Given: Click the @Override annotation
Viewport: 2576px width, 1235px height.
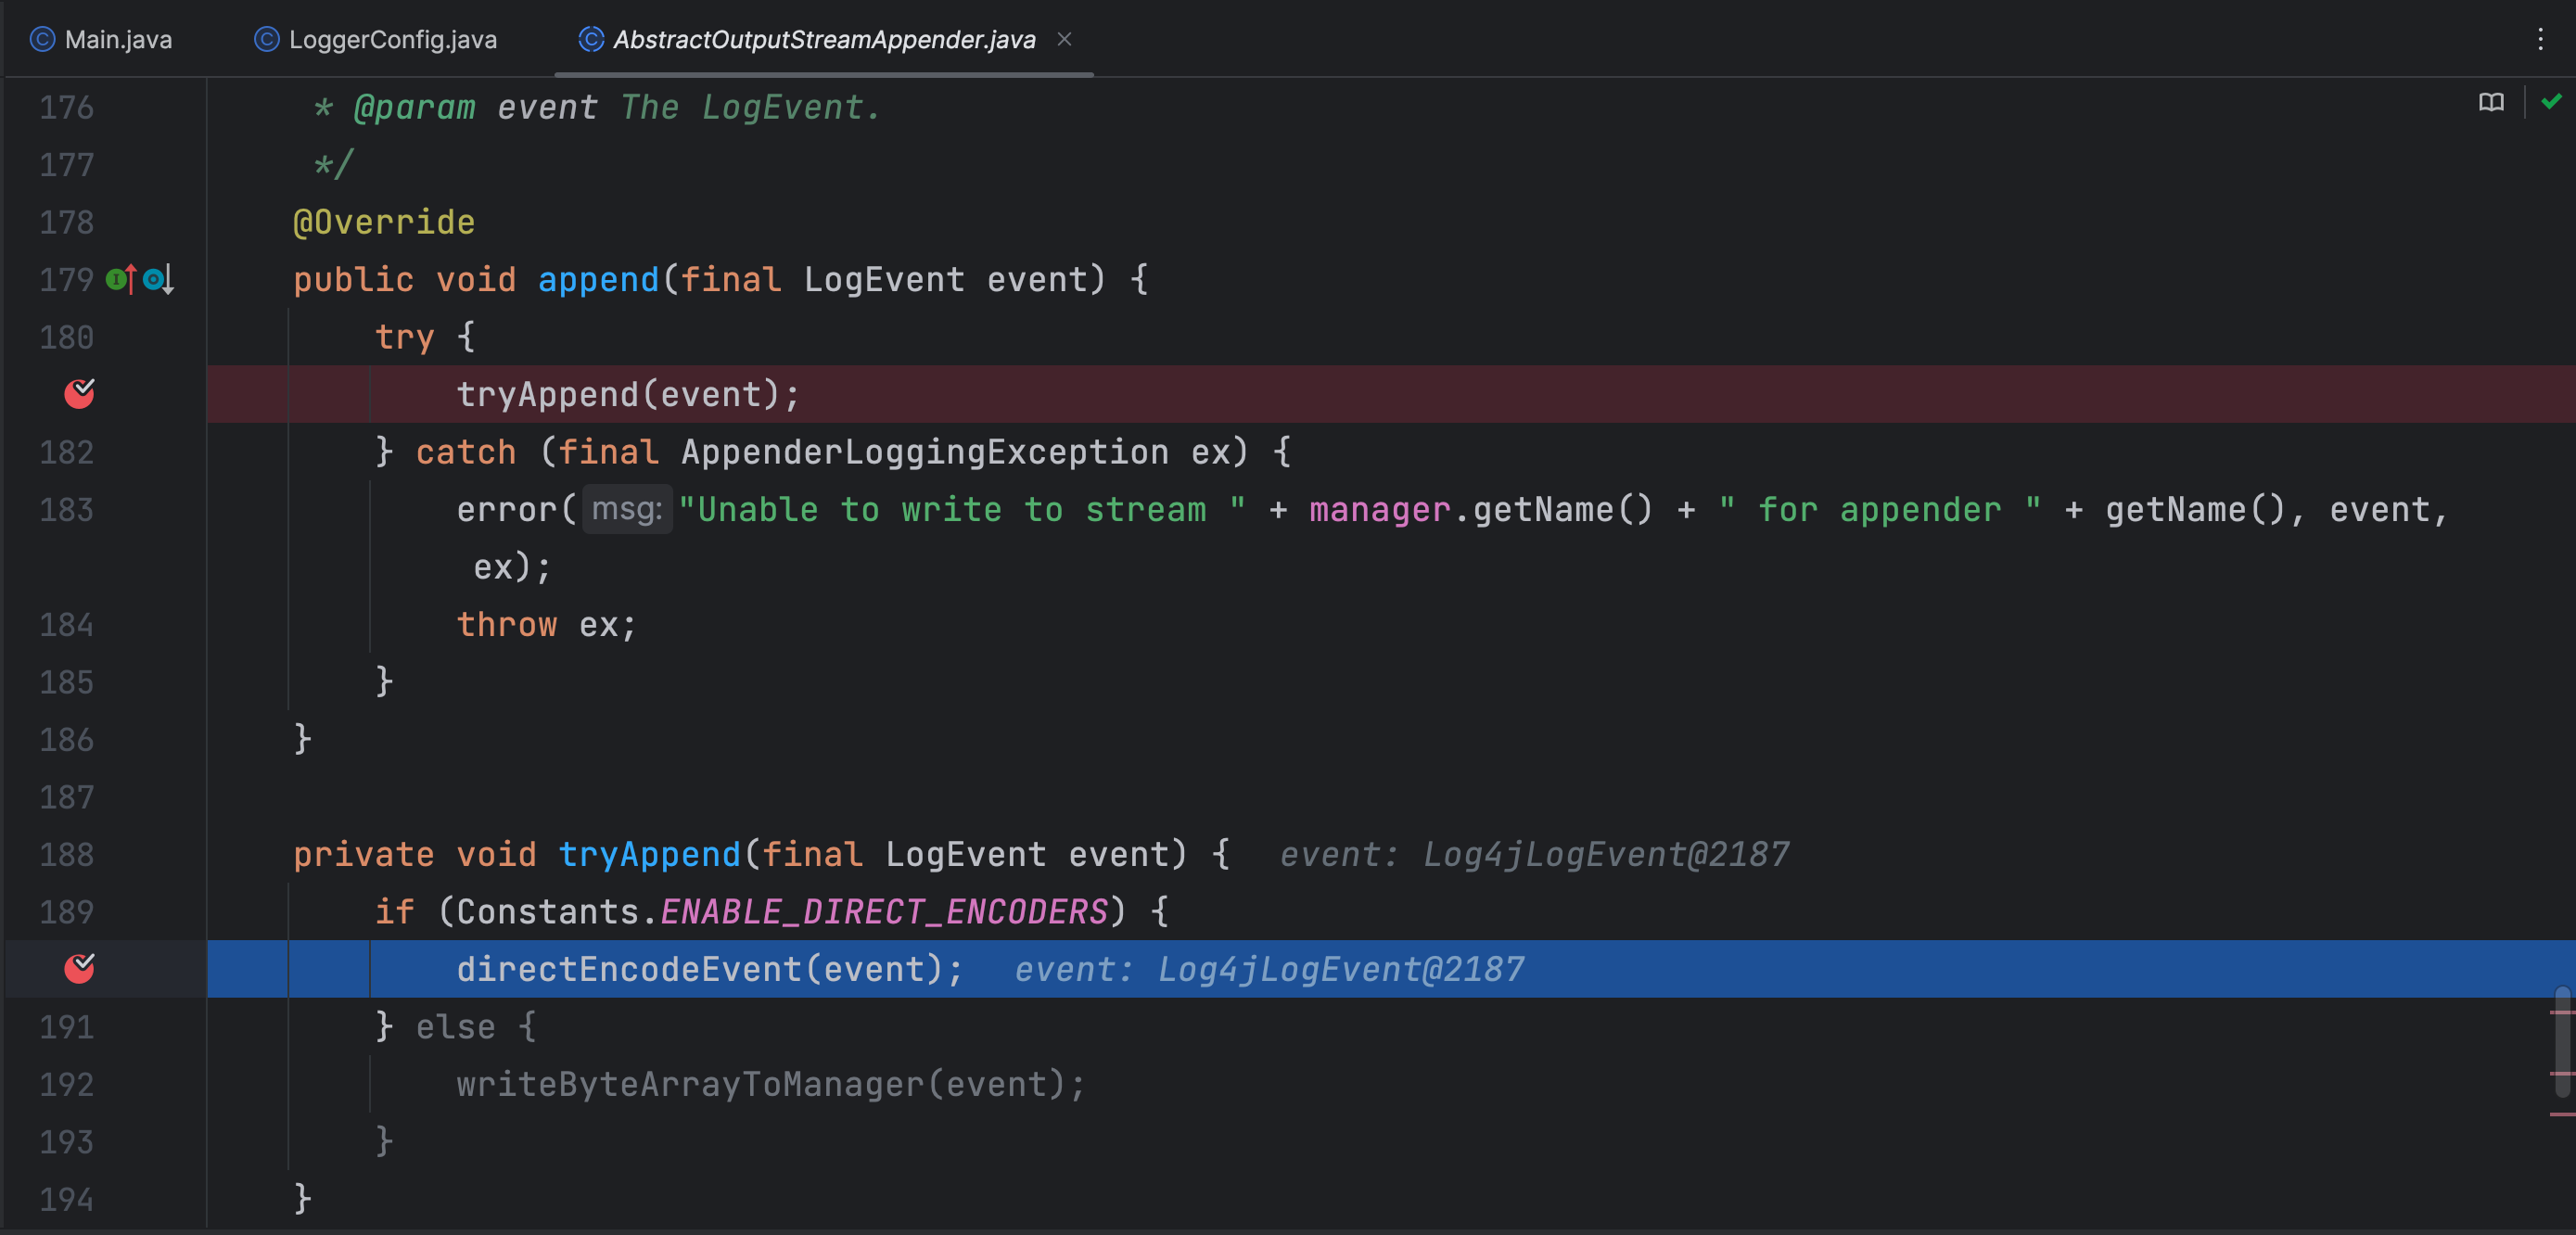Looking at the screenshot, I should pos(384,222).
